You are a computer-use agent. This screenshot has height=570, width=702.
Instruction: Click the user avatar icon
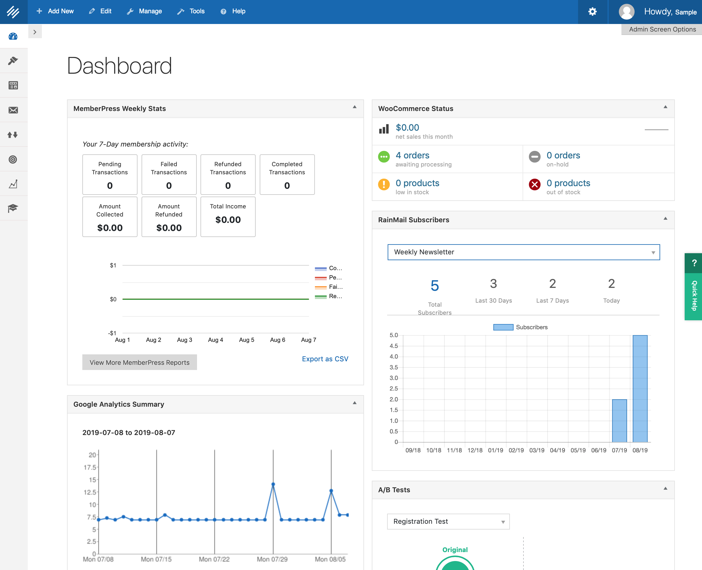[x=627, y=12]
